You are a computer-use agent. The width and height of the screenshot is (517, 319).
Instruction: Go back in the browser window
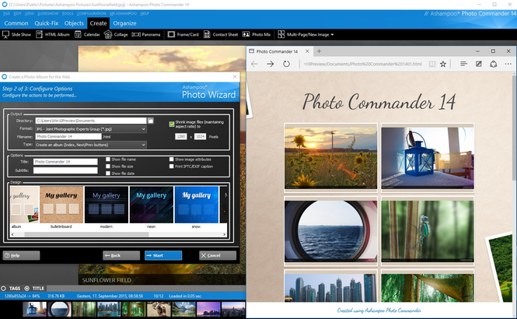click(x=254, y=64)
